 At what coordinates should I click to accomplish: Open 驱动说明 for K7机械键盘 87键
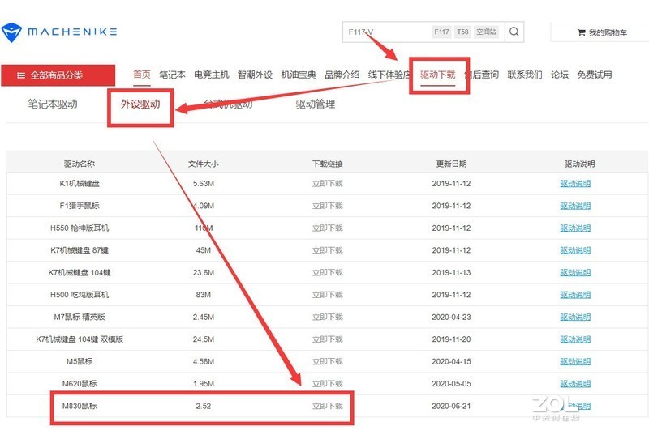pos(575,250)
